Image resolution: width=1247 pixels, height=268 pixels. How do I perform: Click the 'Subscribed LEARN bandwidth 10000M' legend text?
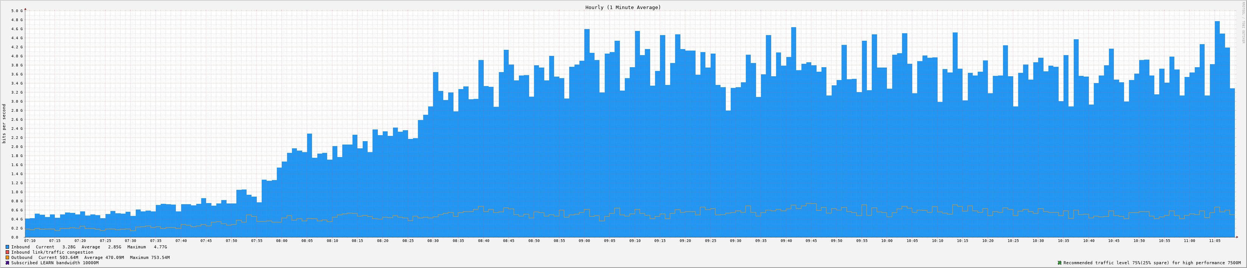pyautogui.click(x=55, y=263)
